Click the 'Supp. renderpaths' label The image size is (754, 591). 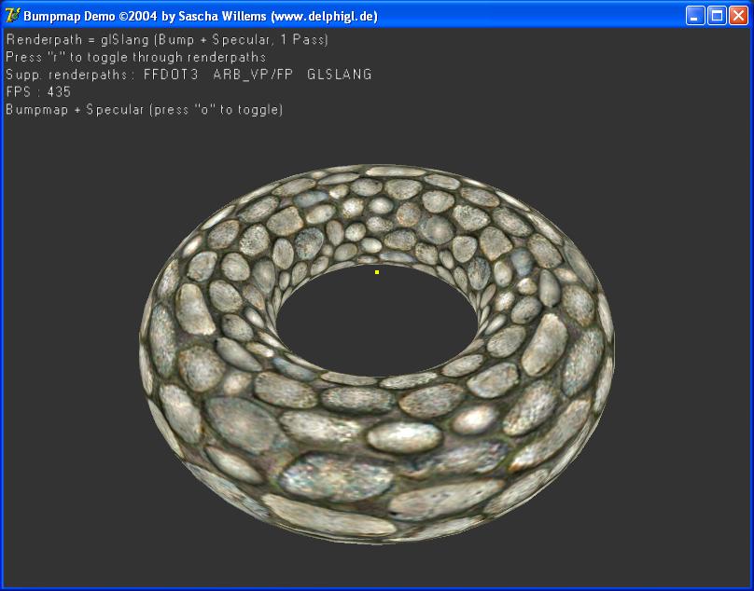70,75
